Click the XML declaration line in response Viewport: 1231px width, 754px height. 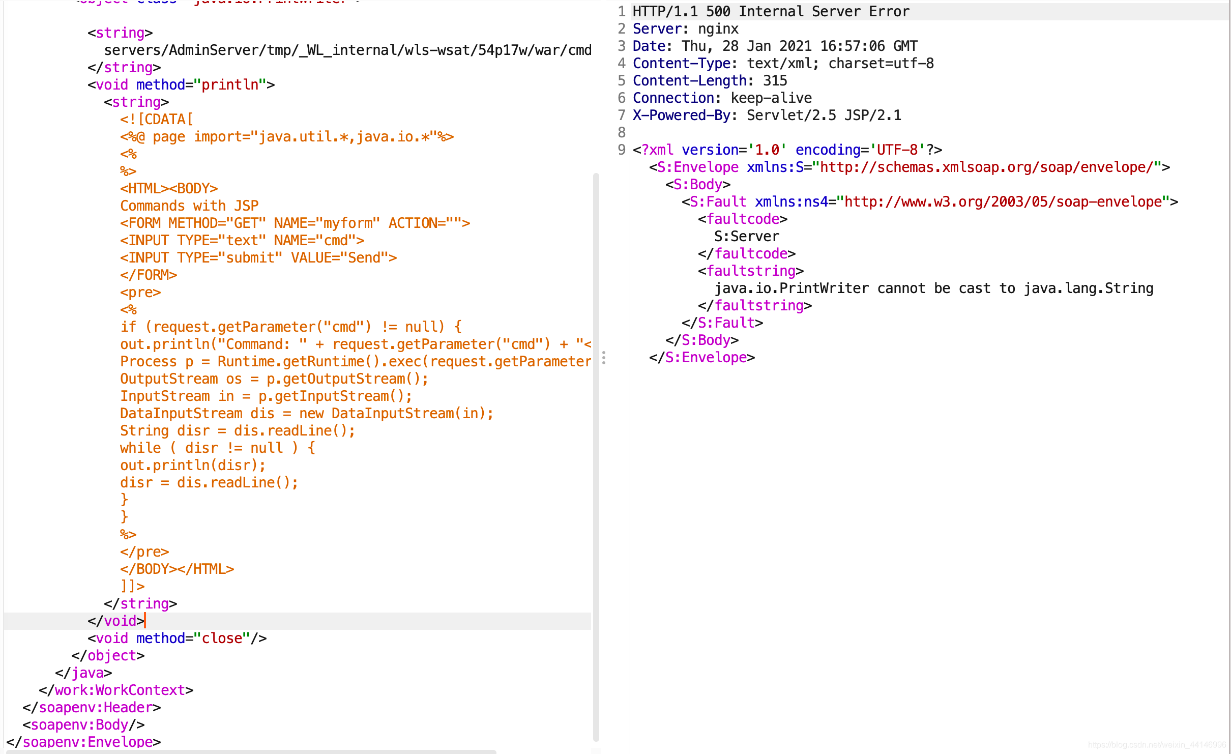[x=787, y=150]
